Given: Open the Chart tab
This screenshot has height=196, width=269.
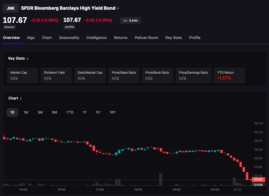Looking at the screenshot, I should tap(47, 38).
